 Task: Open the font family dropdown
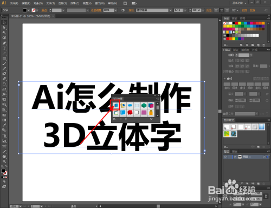tap(170, 10)
